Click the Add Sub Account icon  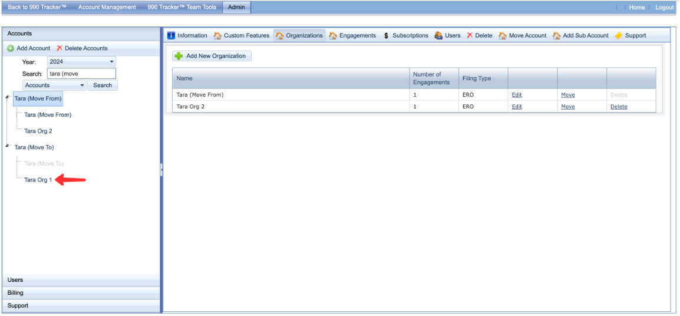(557, 35)
